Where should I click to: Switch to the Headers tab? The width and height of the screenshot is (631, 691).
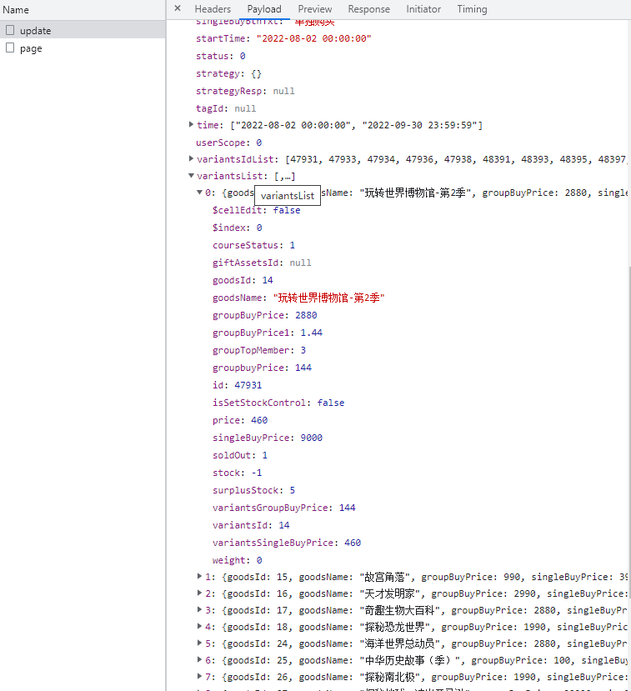[x=213, y=9]
